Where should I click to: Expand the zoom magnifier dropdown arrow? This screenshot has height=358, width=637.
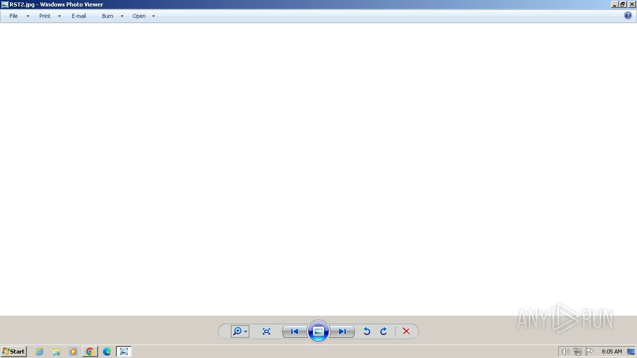tap(245, 332)
